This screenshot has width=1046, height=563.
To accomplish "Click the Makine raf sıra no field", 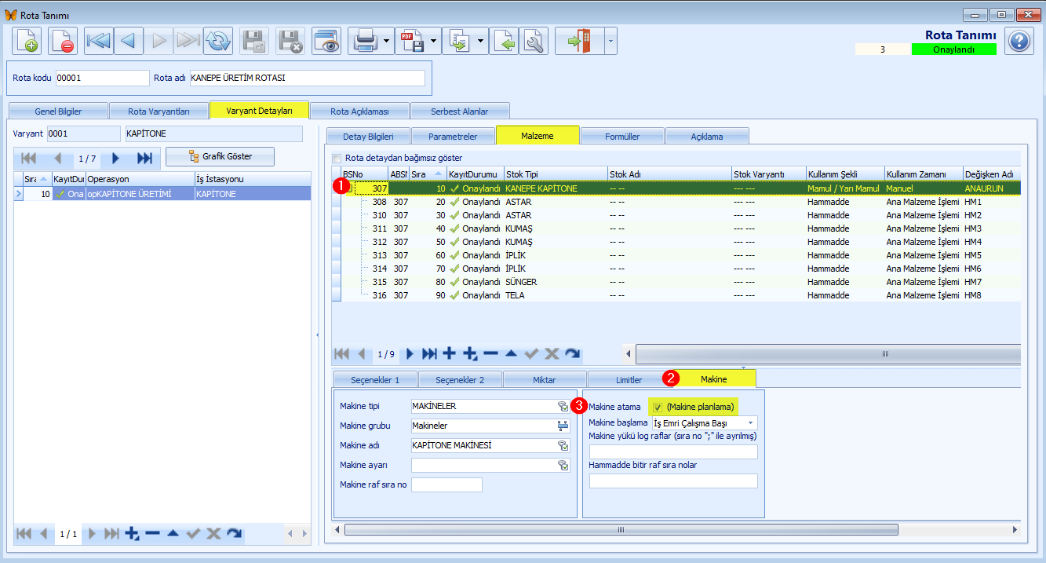I will [x=446, y=484].
